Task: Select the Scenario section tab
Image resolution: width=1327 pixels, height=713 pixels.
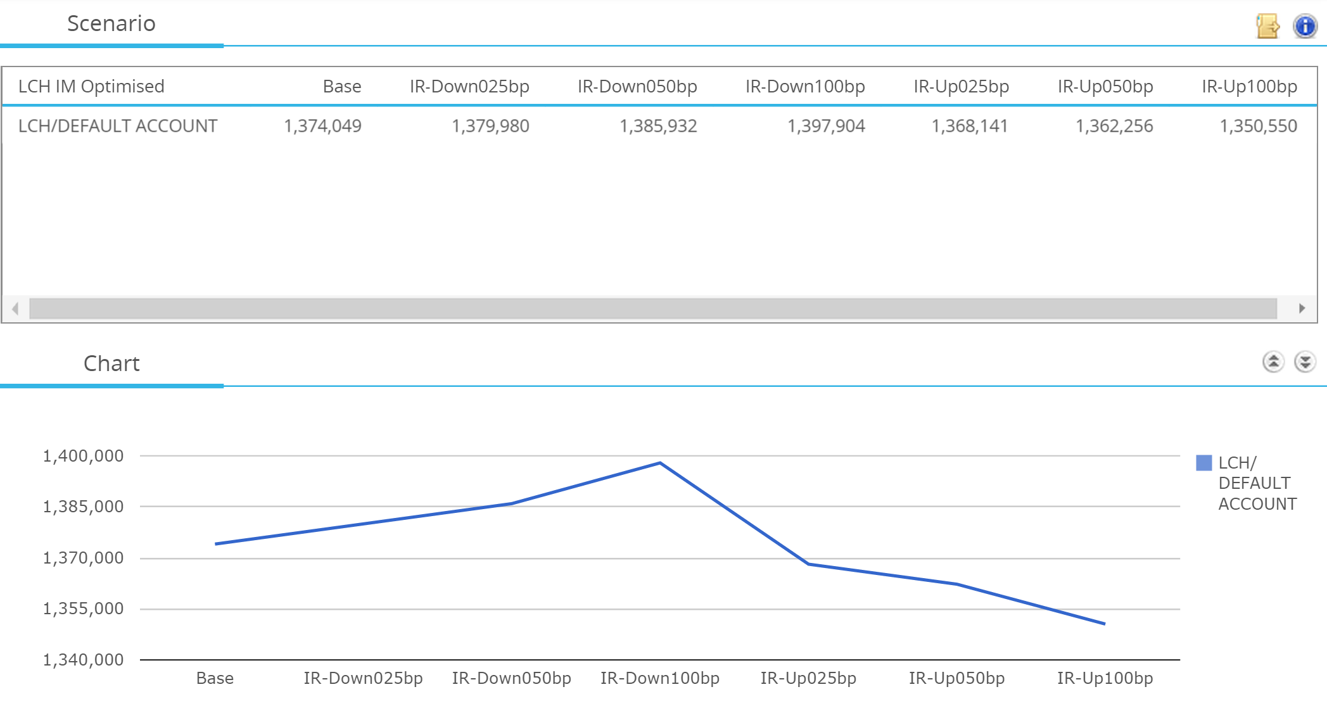Action: tap(111, 23)
